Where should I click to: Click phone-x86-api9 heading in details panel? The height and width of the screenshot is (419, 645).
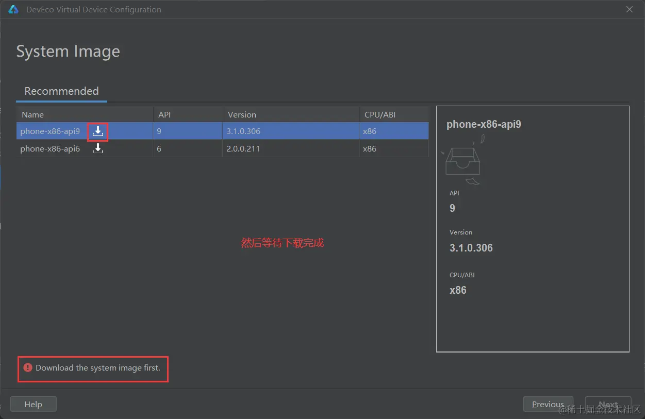[x=484, y=124]
